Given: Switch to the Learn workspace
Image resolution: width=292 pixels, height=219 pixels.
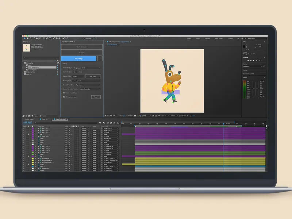Looking at the screenshot, I should (198, 39).
